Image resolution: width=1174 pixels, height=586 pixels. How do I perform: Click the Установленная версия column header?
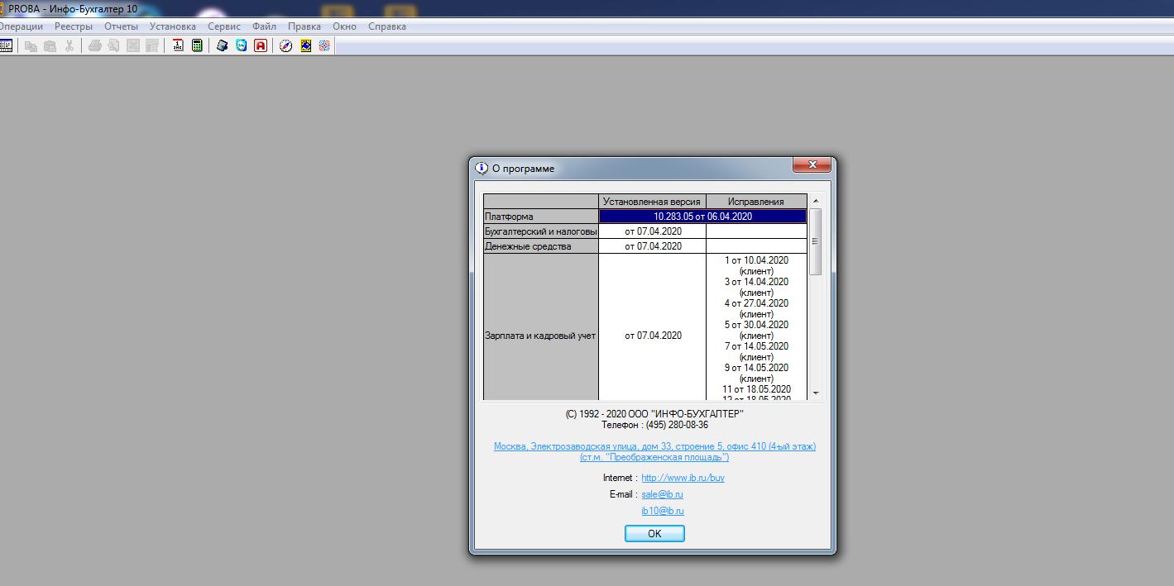pos(652,202)
